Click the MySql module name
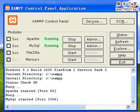 tap(34, 46)
